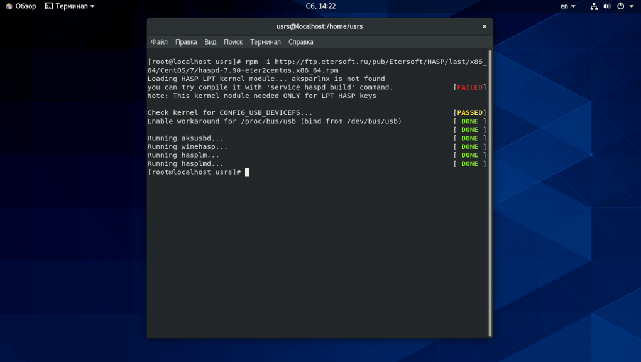
Task: Open the Поиск menu
Action: pos(233,42)
